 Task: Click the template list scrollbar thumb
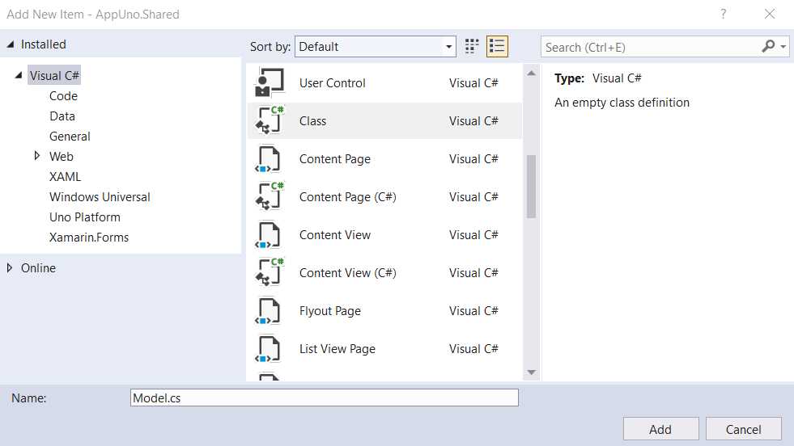click(531, 186)
